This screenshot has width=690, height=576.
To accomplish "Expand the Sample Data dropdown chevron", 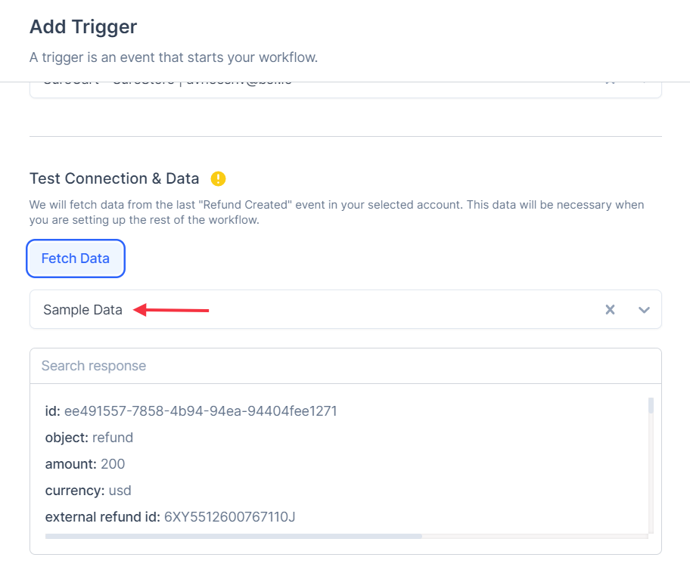I will 644,310.
